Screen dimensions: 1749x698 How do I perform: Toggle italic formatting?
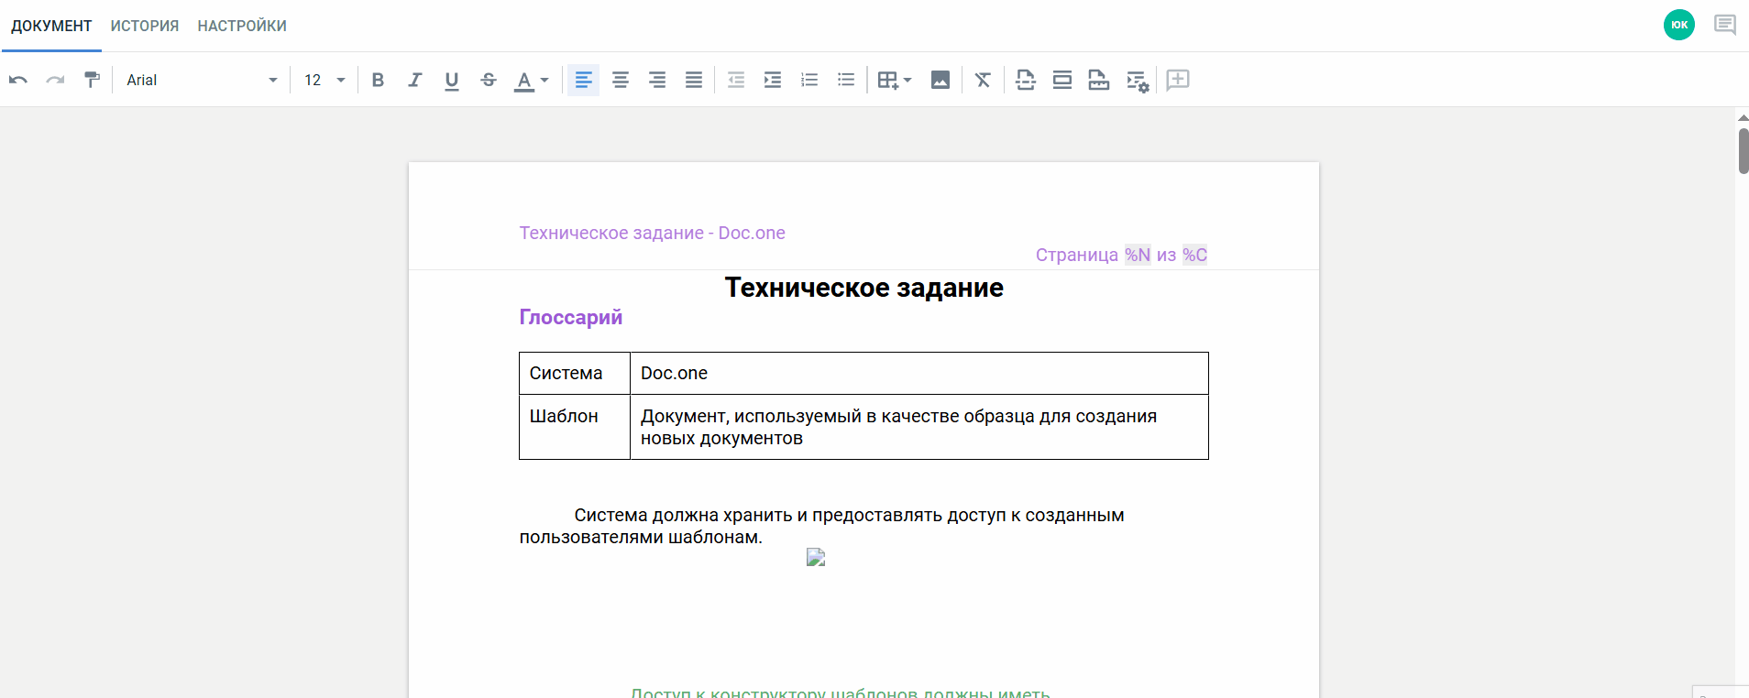414,80
